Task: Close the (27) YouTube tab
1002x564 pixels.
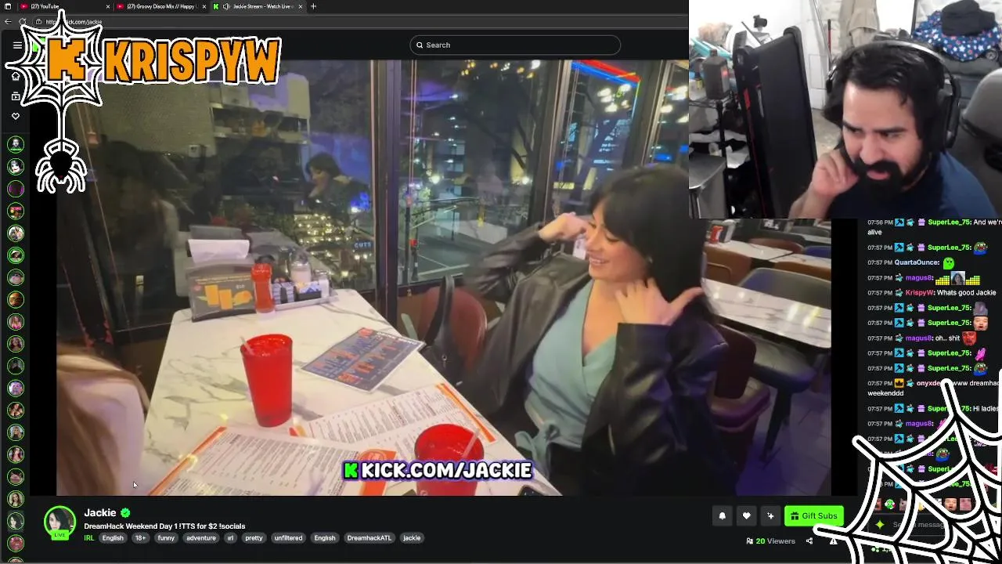Action: (x=108, y=6)
